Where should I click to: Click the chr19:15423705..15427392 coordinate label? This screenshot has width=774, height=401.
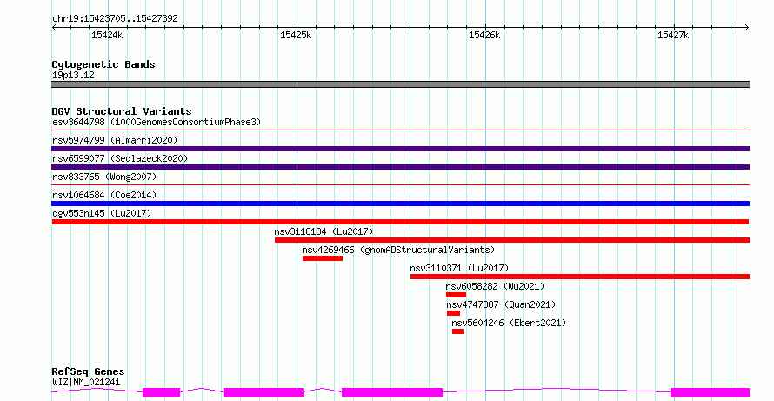tap(115, 18)
